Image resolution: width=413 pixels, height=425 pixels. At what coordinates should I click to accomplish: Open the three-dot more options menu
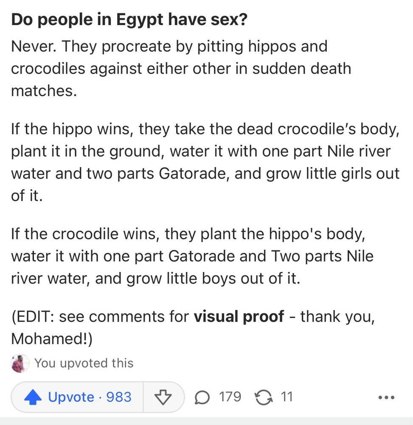click(386, 398)
